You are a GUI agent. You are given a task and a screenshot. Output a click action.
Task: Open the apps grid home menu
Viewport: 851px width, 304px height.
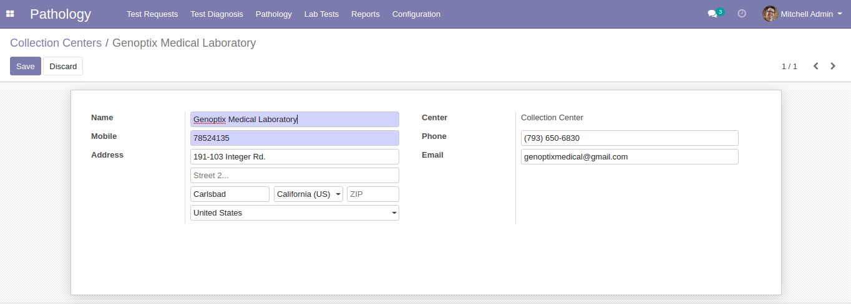point(10,14)
